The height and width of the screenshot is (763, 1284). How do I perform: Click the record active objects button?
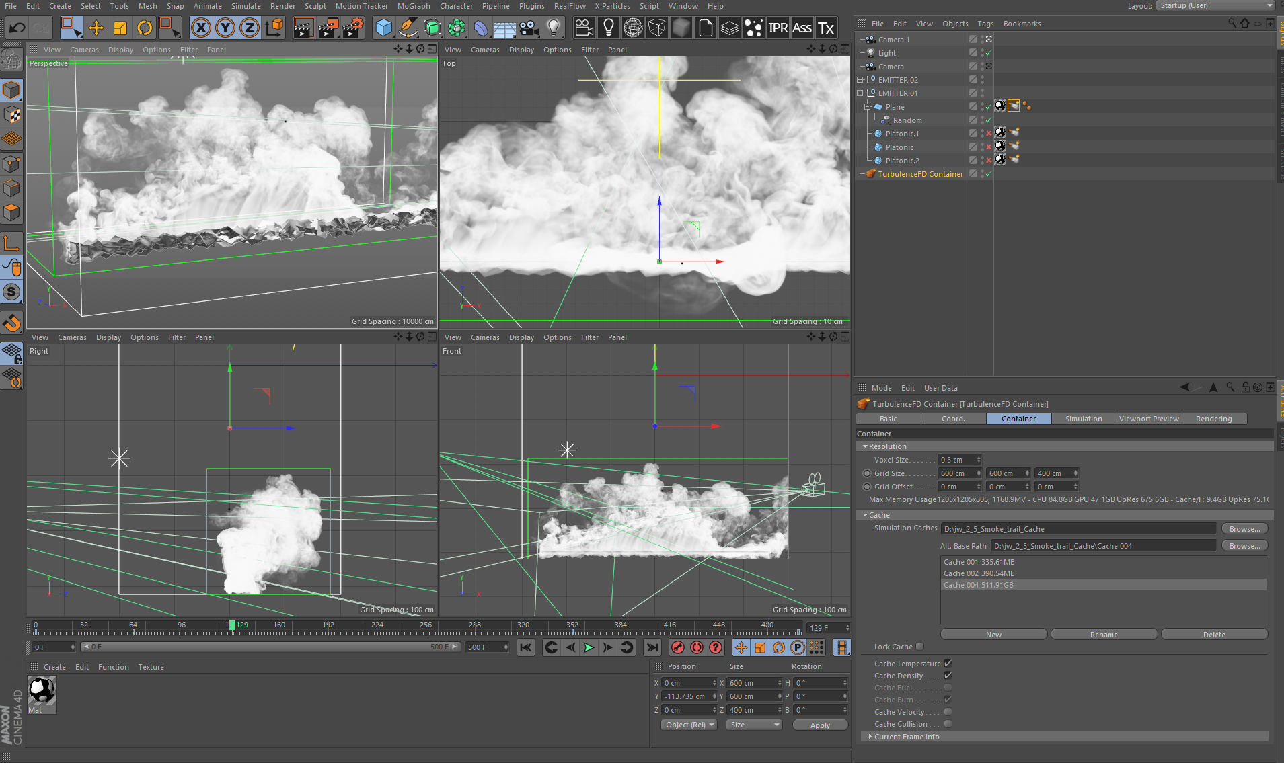678,647
